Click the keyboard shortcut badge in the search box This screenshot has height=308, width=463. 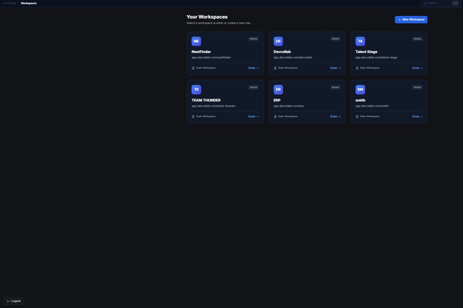(x=455, y=3)
